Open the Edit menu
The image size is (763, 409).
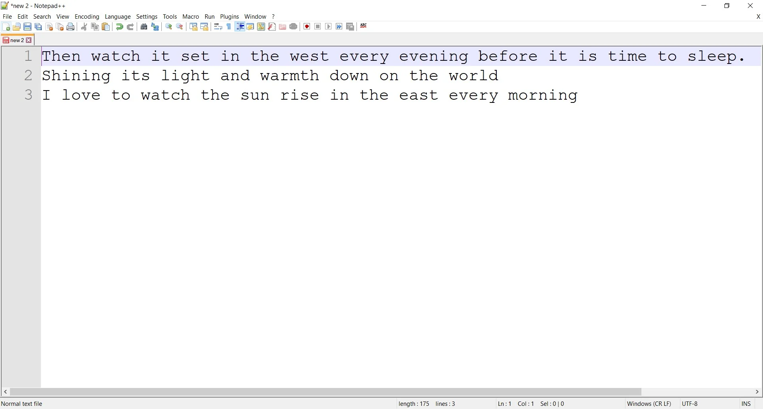coord(23,17)
